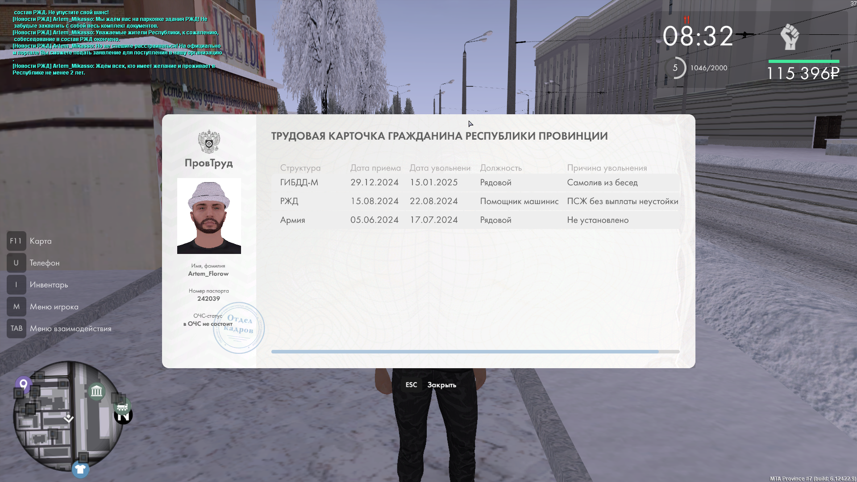Click the horizontal scrollbar under the table

click(x=465, y=352)
